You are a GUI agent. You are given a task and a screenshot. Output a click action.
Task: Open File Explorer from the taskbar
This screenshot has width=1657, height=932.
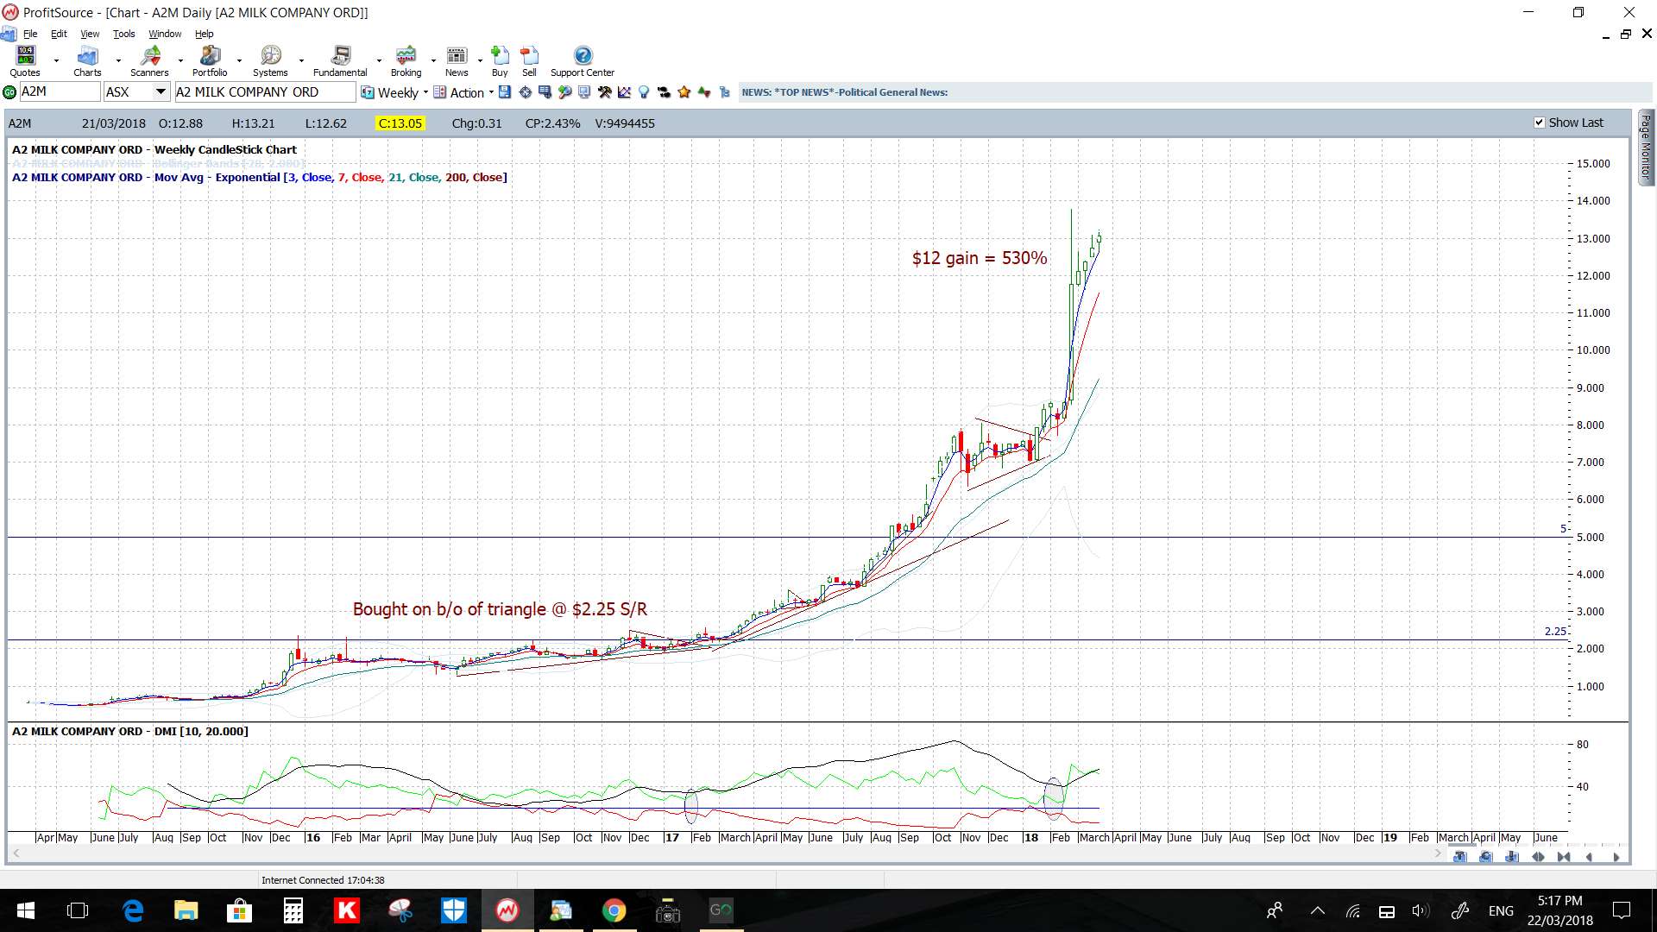[x=186, y=910]
